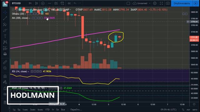This screenshot has width=200, height=112.
Task: Select the 1мес time range
Action: 25,110
